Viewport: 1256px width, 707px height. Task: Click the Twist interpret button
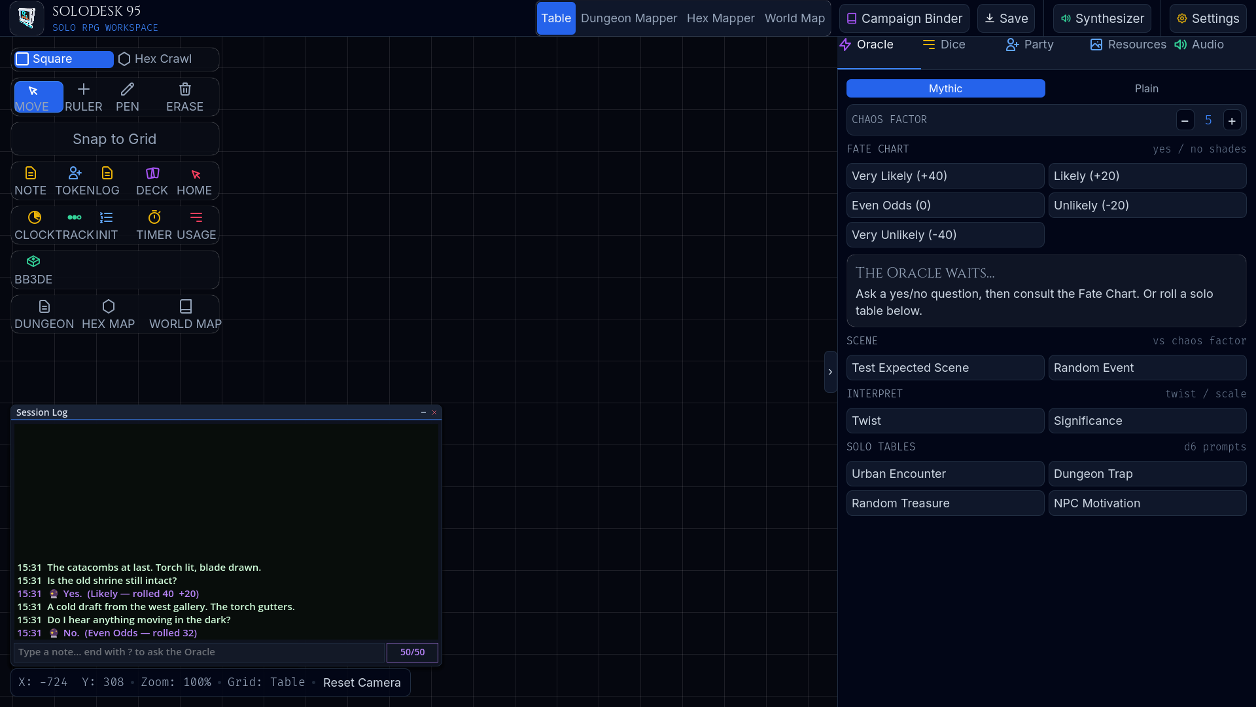945,421
